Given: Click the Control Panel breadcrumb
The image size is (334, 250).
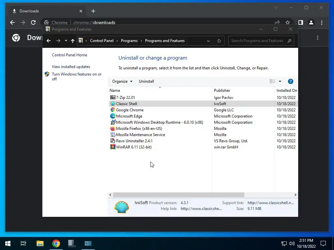Looking at the screenshot, I should pos(102,41).
